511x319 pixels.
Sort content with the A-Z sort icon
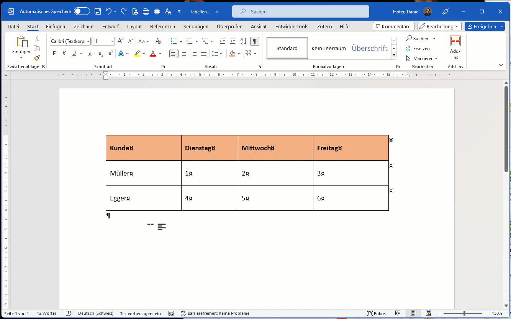(243, 41)
